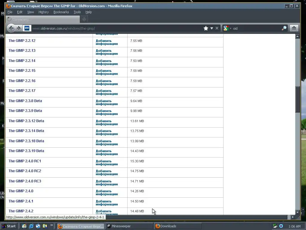
Task: Open The GIMP 2.2.13 link
Action: (22, 51)
